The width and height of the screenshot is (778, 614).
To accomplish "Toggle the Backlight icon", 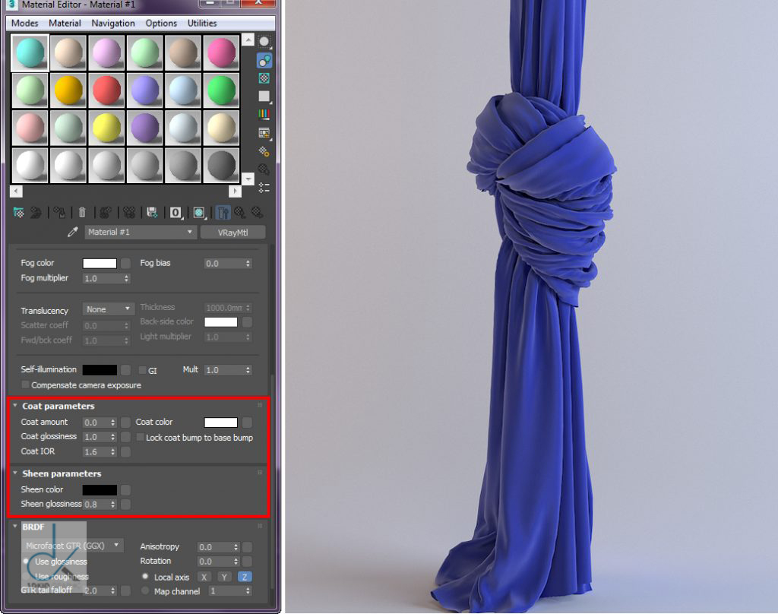I will click(x=264, y=61).
